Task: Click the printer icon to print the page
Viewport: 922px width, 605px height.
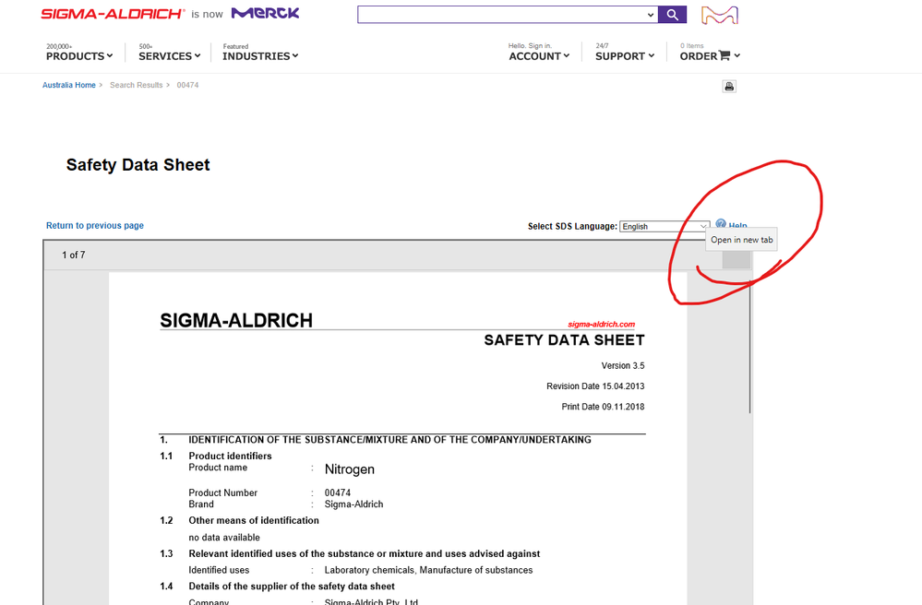Action: click(728, 85)
